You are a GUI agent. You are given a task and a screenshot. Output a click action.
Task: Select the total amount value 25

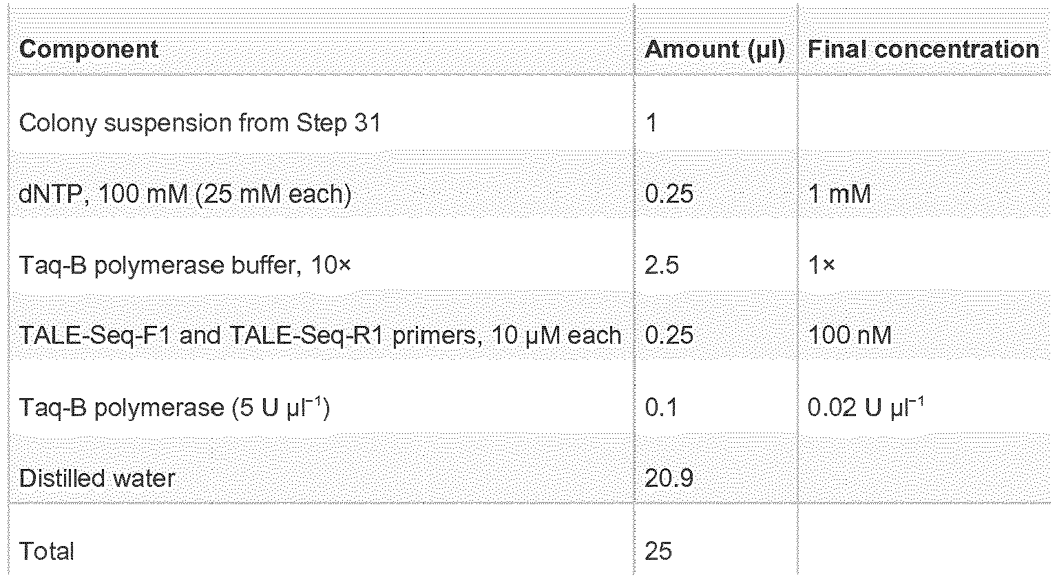[658, 550]
